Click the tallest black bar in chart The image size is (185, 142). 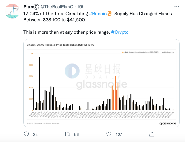pos(40,84)
